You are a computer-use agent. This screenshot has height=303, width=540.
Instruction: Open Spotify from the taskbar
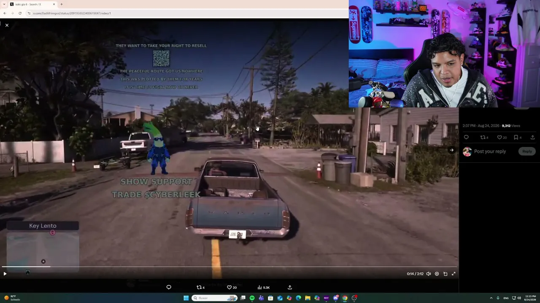point(252,298)
